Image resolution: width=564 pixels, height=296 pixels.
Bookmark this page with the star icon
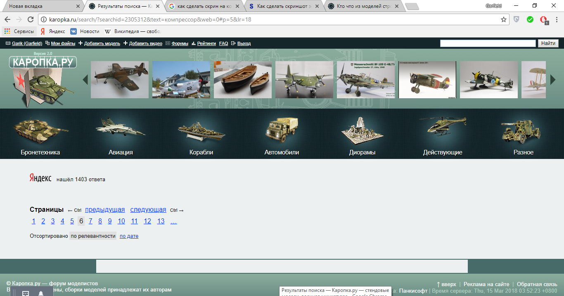(504, 19)
